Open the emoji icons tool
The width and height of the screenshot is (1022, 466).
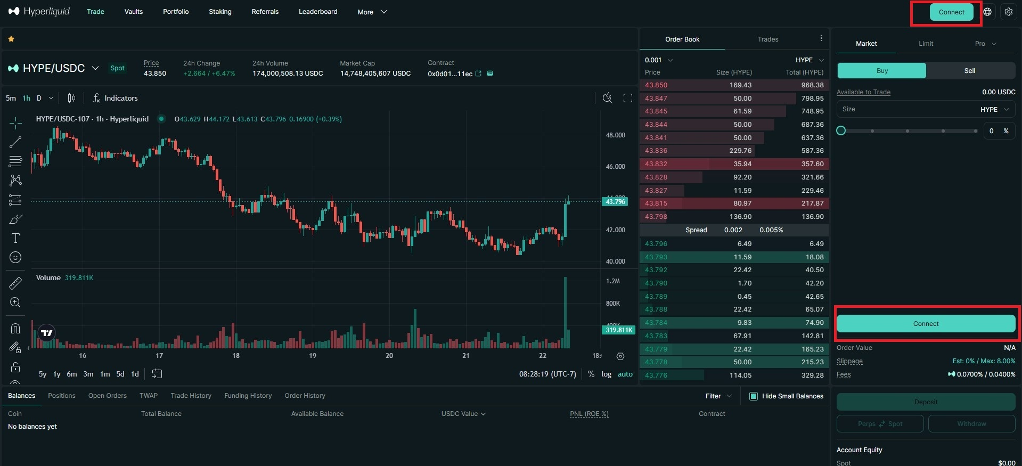[15, 257]
